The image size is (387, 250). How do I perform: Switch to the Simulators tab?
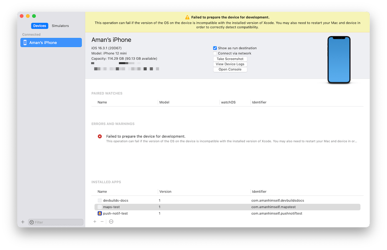coord(60,26)
